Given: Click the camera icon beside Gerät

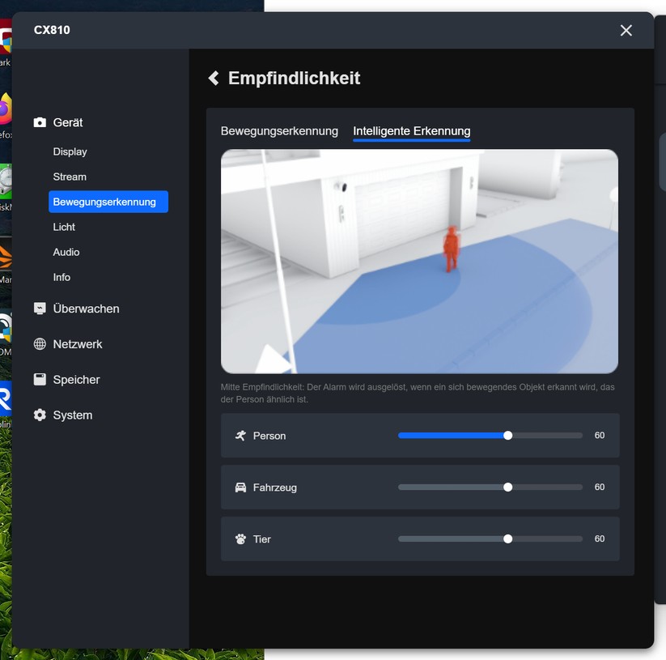Looking at the screenshot, I should (39, 122).
